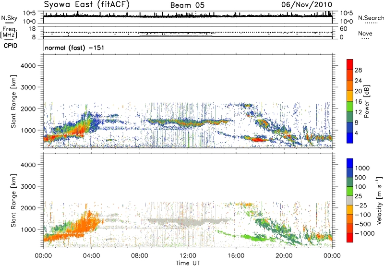Click the 'normal (fast) -151' text
The image size is (384, 266).
pos(74,48)
